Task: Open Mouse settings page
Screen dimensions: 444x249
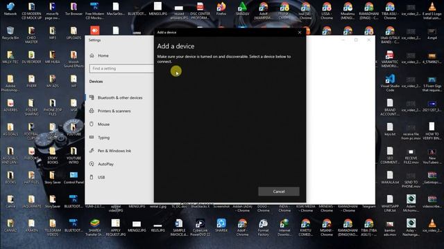Action: (103, 124)
